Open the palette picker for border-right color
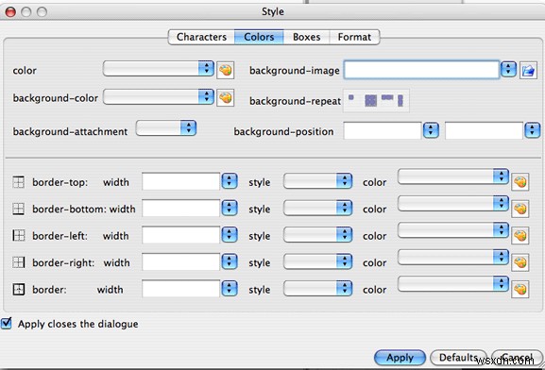 520,262
